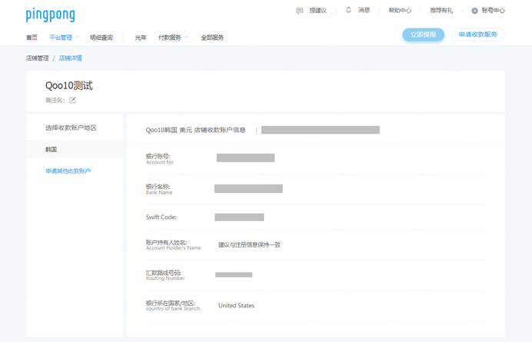Click the redacted Routing Number value
This screenshot has height=342, width=532.
[234, 275]
